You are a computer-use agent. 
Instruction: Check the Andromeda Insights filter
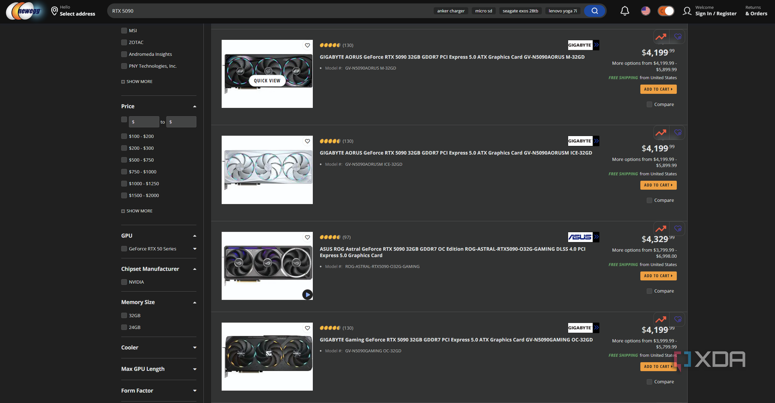tap(124, 54)
